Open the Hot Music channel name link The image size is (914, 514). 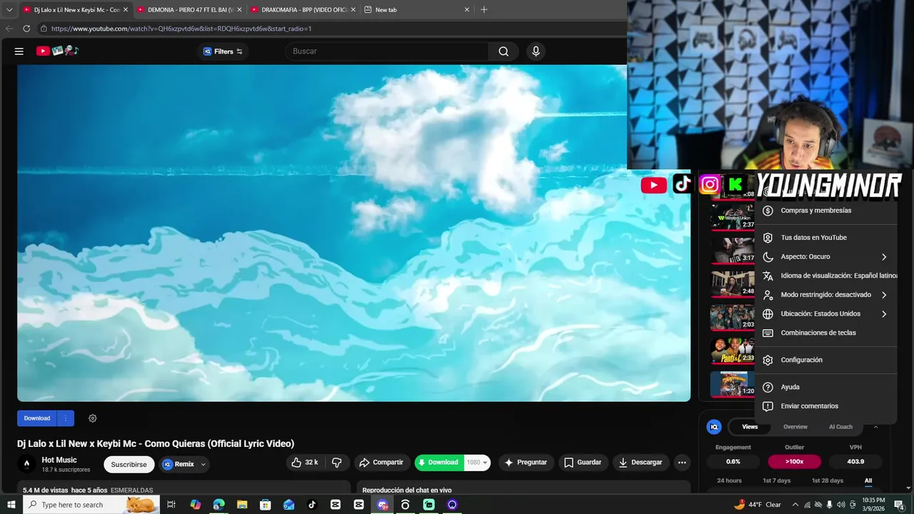click(59, 460)
